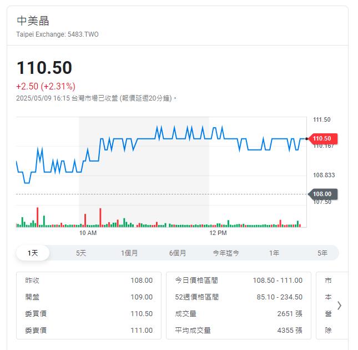Viewport: 358px width, 350px height.
Task: Click the 52週價格區間 value 85.10 - 234.50
Action: coord(279,297)
